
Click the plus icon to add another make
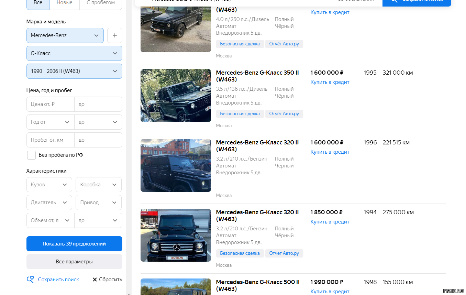115,35
